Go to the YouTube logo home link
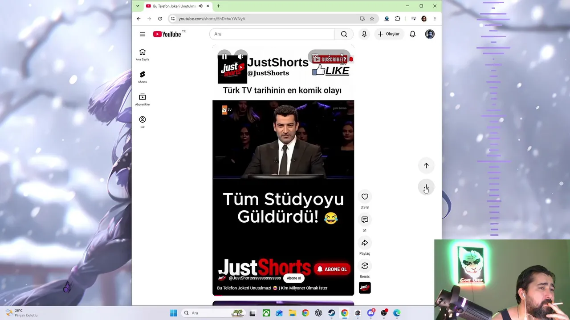The image size is (570, 320). (x=167, y=34)
